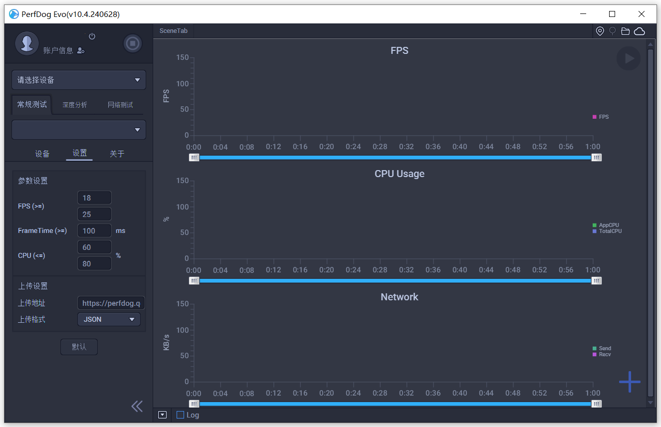661x427 pixels.
Task: Toggle the AppCPU legend series
Action: click(x=606, y=225)
